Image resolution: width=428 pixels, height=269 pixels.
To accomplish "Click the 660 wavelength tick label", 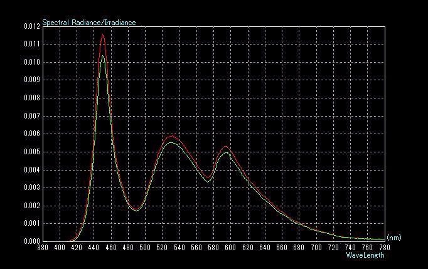I will (x=282, y=248).
